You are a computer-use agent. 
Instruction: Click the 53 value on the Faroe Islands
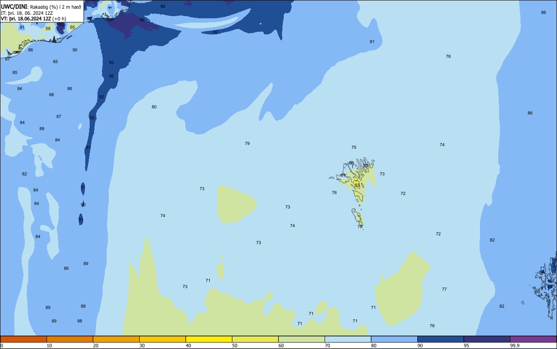pos(357,185)
